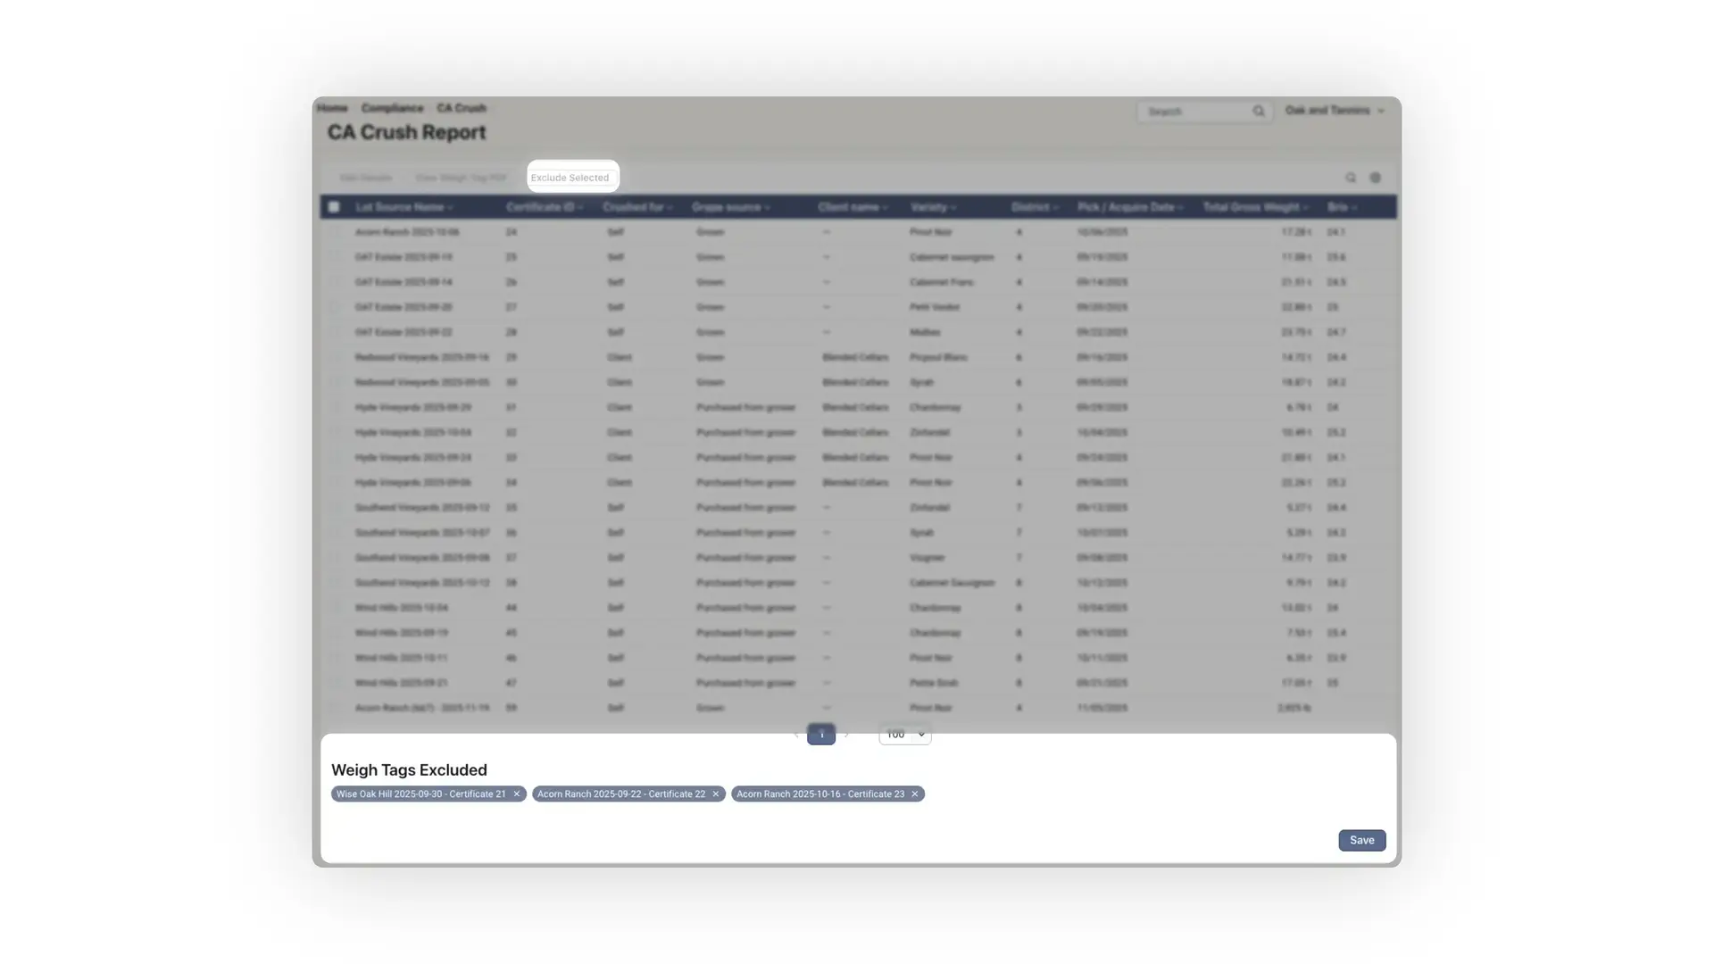
Task: Open the Compliance navigation item
Action: [x=392, y=108]
